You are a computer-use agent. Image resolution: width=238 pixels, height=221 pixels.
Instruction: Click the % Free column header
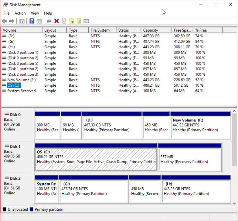tap(207, 30)
